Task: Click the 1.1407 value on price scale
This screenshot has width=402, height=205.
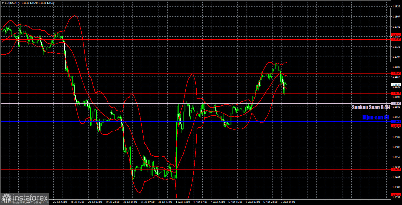Action: click(x=396, y=177)
